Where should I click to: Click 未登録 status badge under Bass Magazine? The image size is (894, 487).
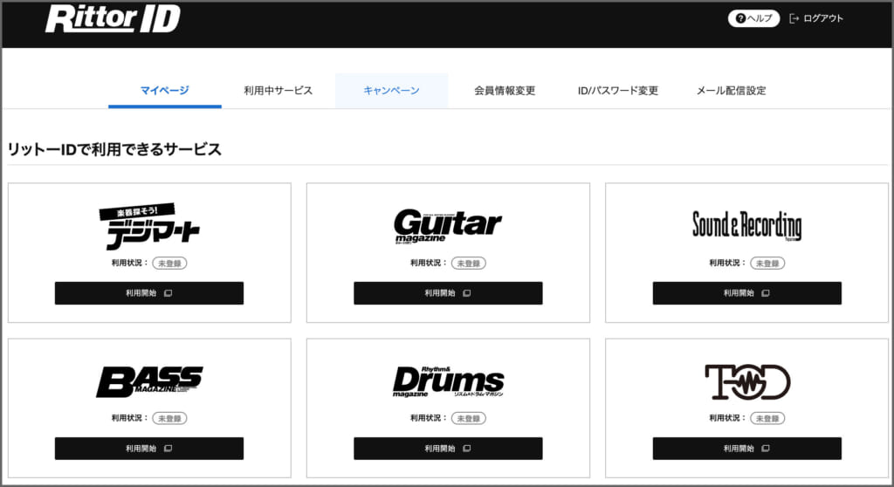[x=172, y=418]
